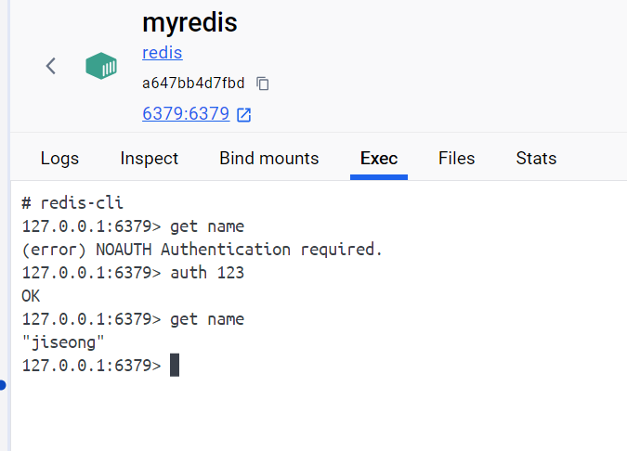Click the NOAUTH Authentication required error line
This screenshot has height=451, width=627.
202,250
